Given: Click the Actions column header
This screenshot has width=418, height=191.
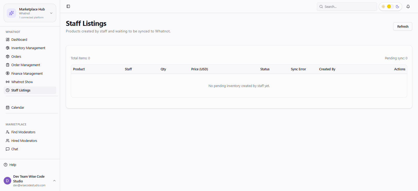Looking at the screenshot, I should click(x=400, y=69).
